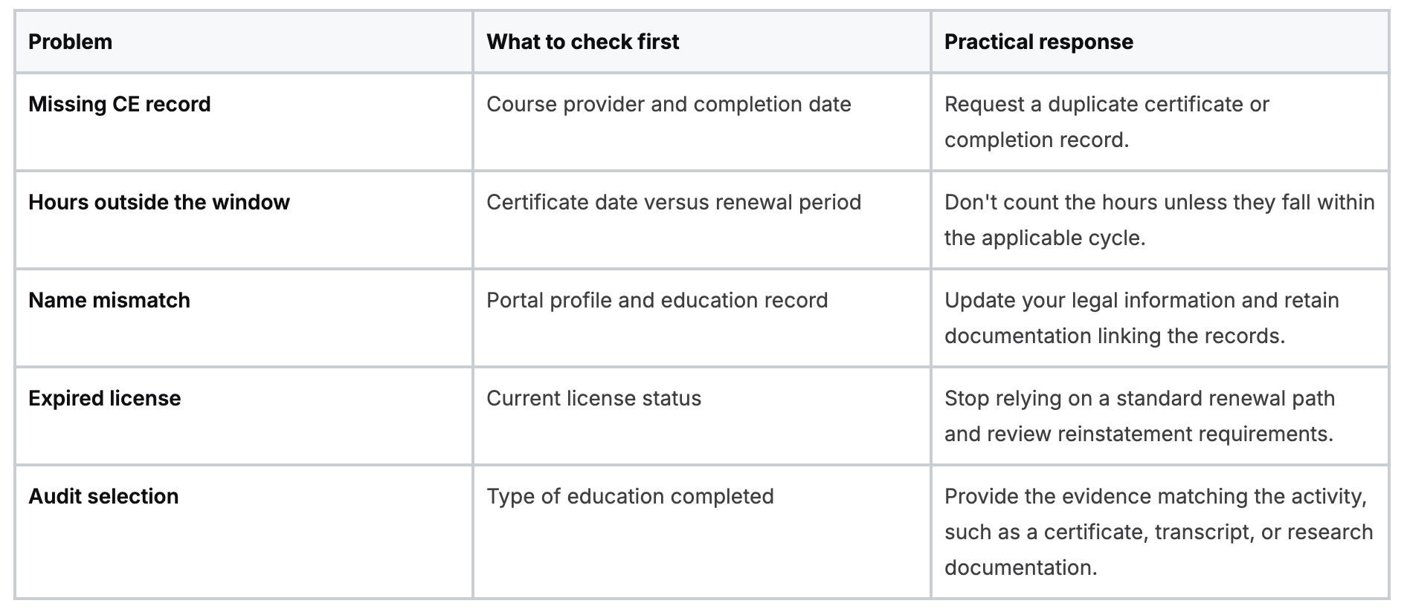Image resolution: width=1407 pixels, height=612 pixels.
Task: Click the 'review reinstatement requirements' line
Action: coord(1139,434)
